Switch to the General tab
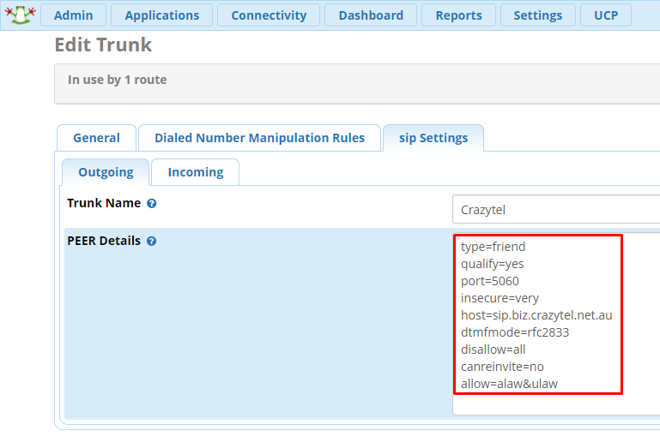Viewport: 660px width, 436px height. [x=96, y=138]
